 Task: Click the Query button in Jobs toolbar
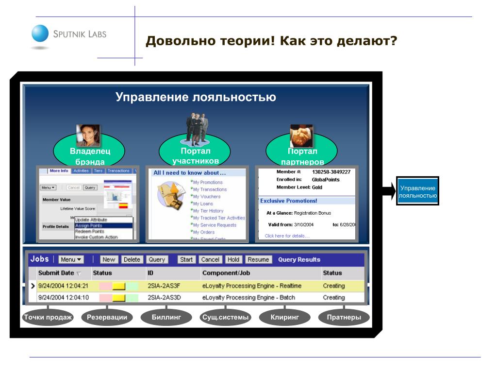157,259
